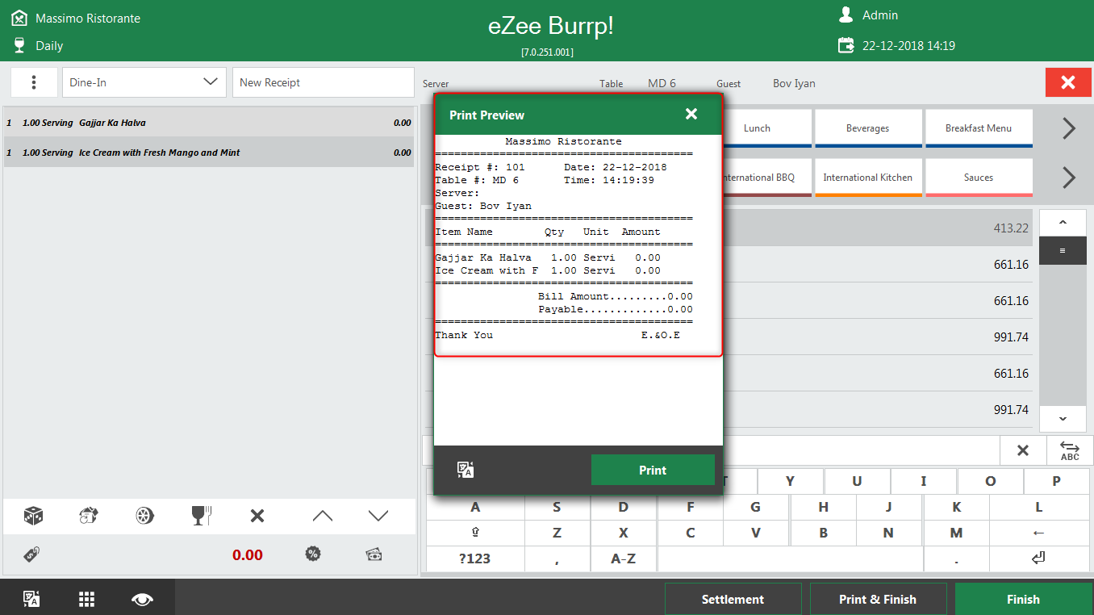Click the item list down arrow
This screenshot has height=615, width=1094.
(1062, 418)
